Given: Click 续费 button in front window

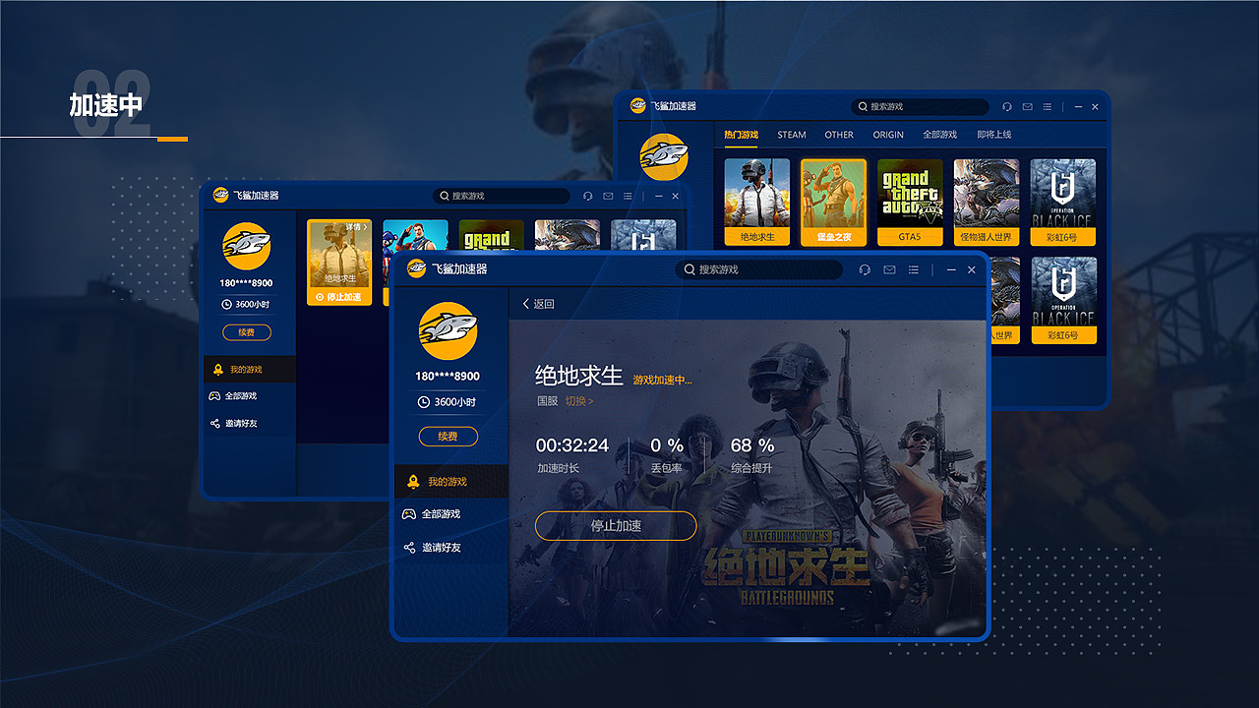Looking at the screenshot, I should (448, 437).
